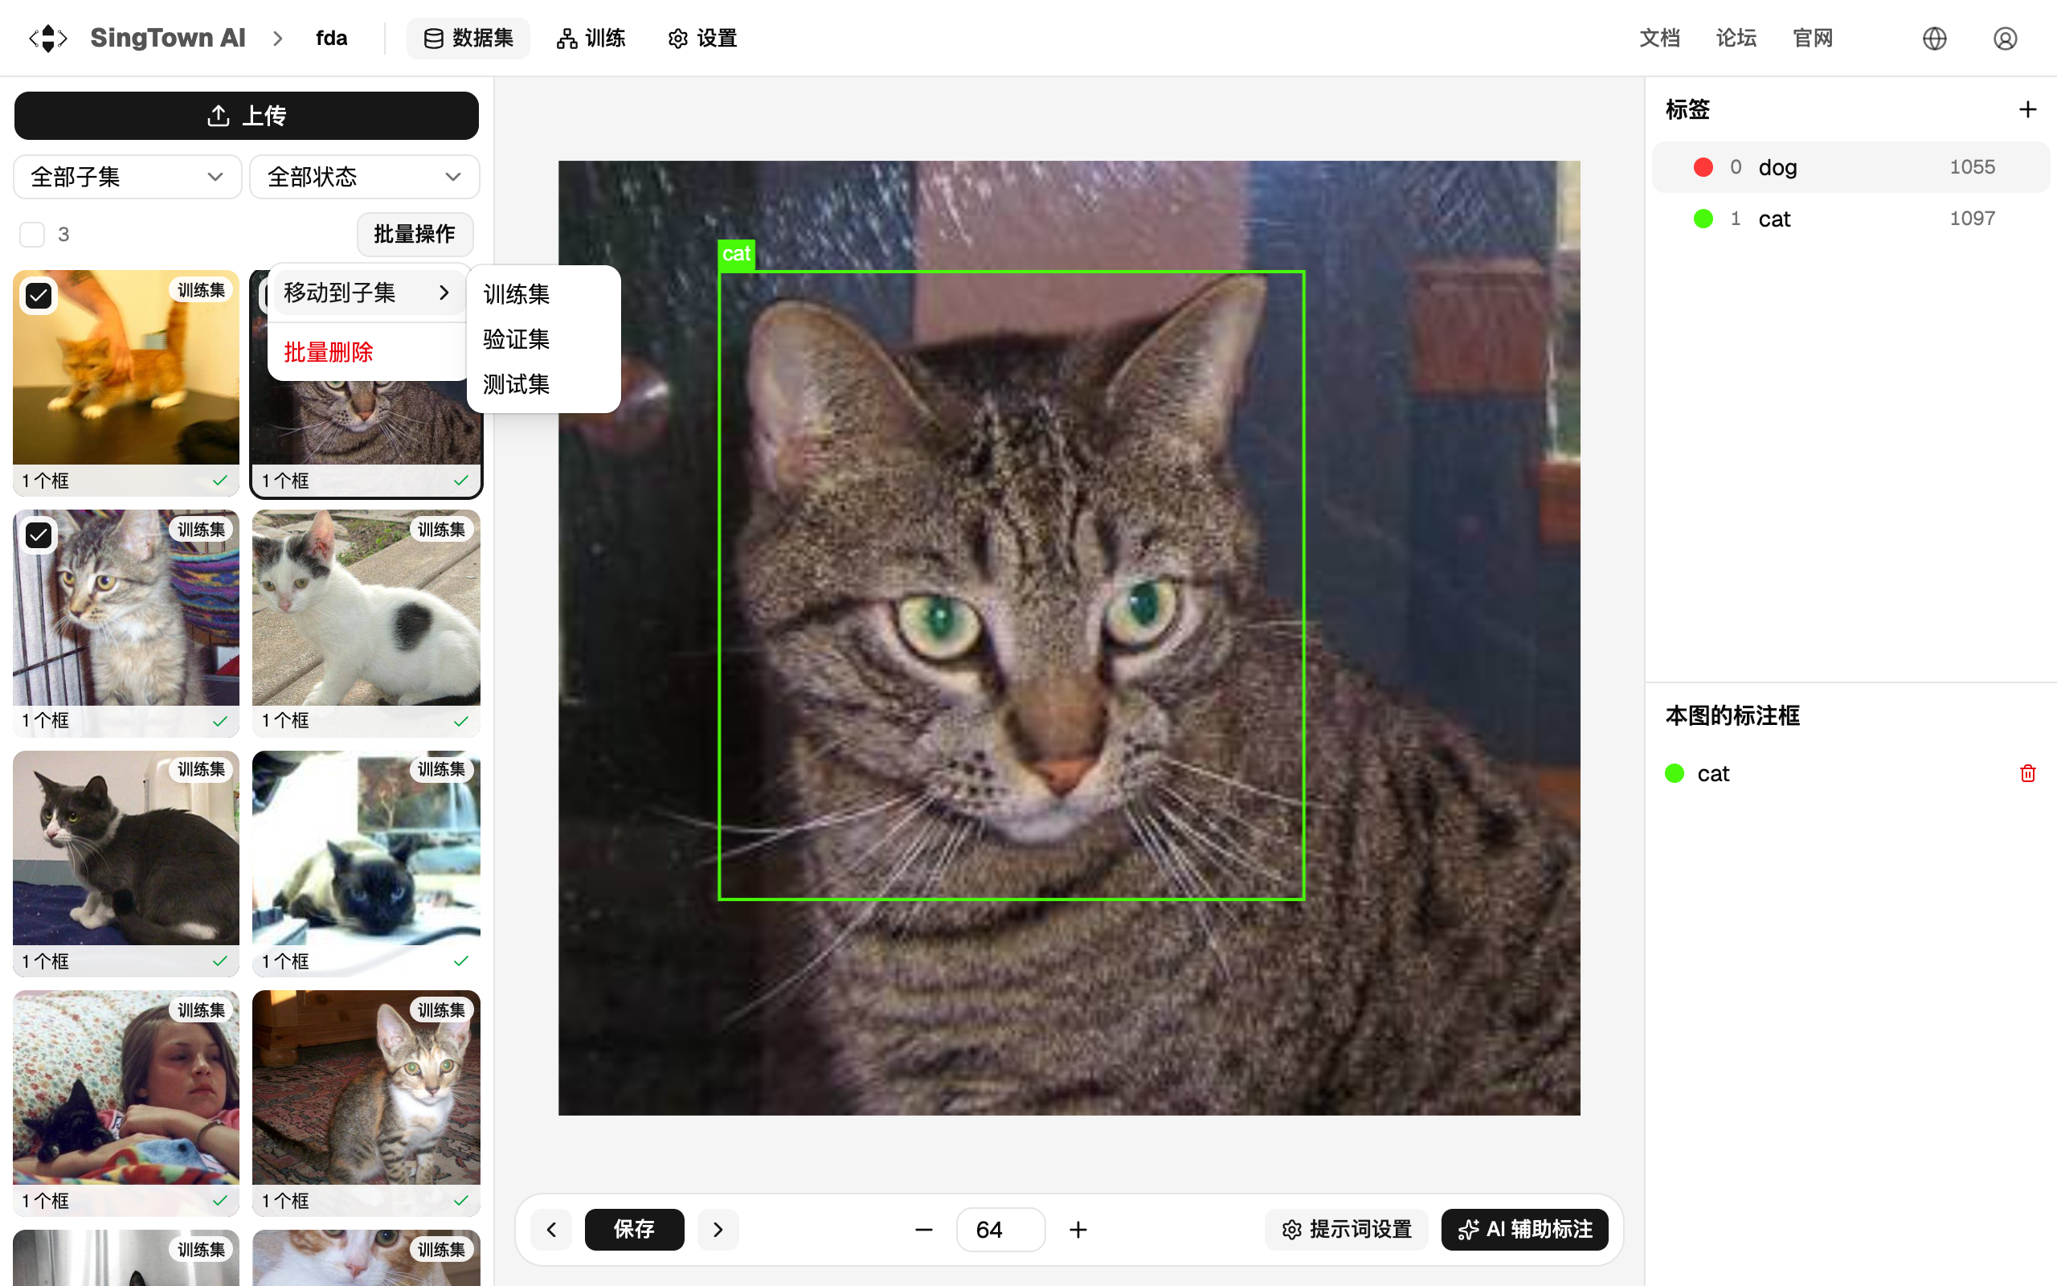
Task: Click the fda project breadcrumb
Action: coord(332,39)
